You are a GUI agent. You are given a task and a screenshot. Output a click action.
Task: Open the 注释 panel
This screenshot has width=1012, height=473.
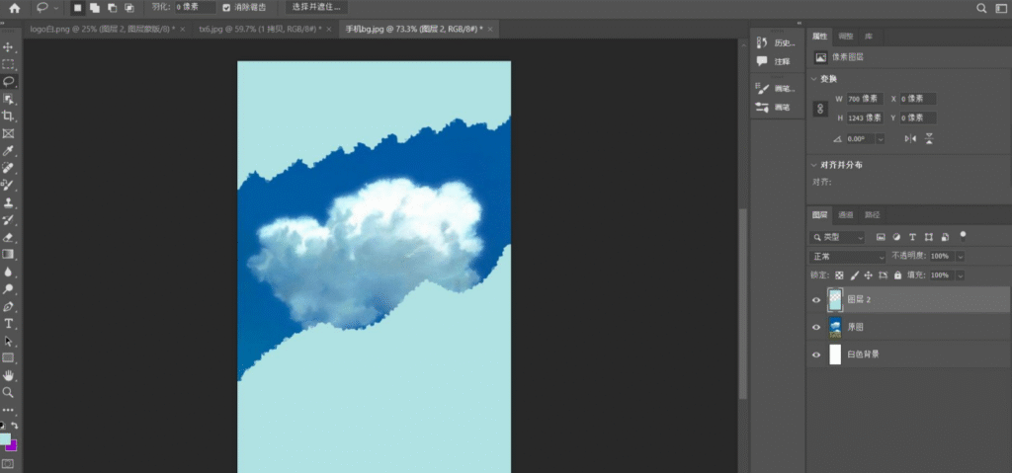(x=774, y=61)
